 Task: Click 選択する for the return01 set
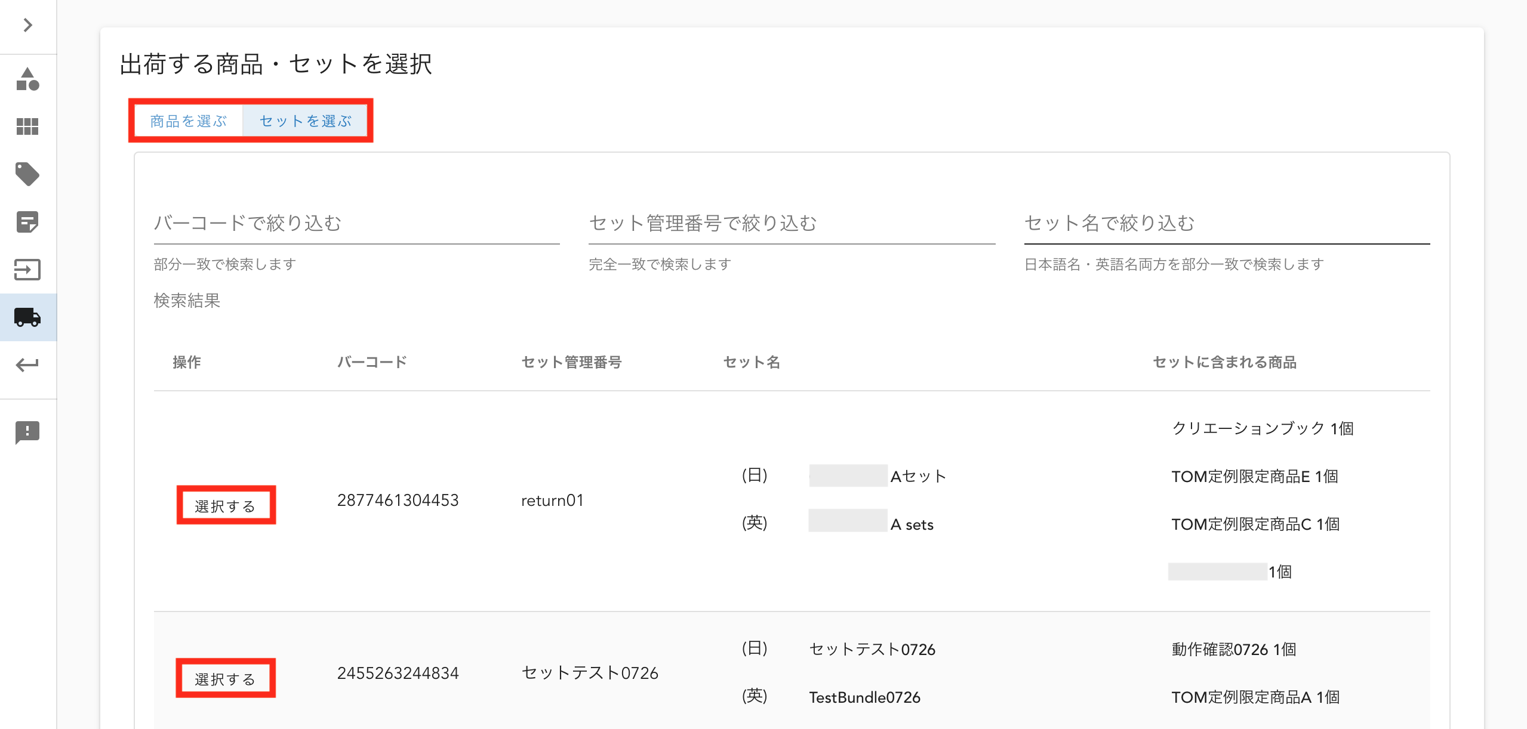[226, 506]
